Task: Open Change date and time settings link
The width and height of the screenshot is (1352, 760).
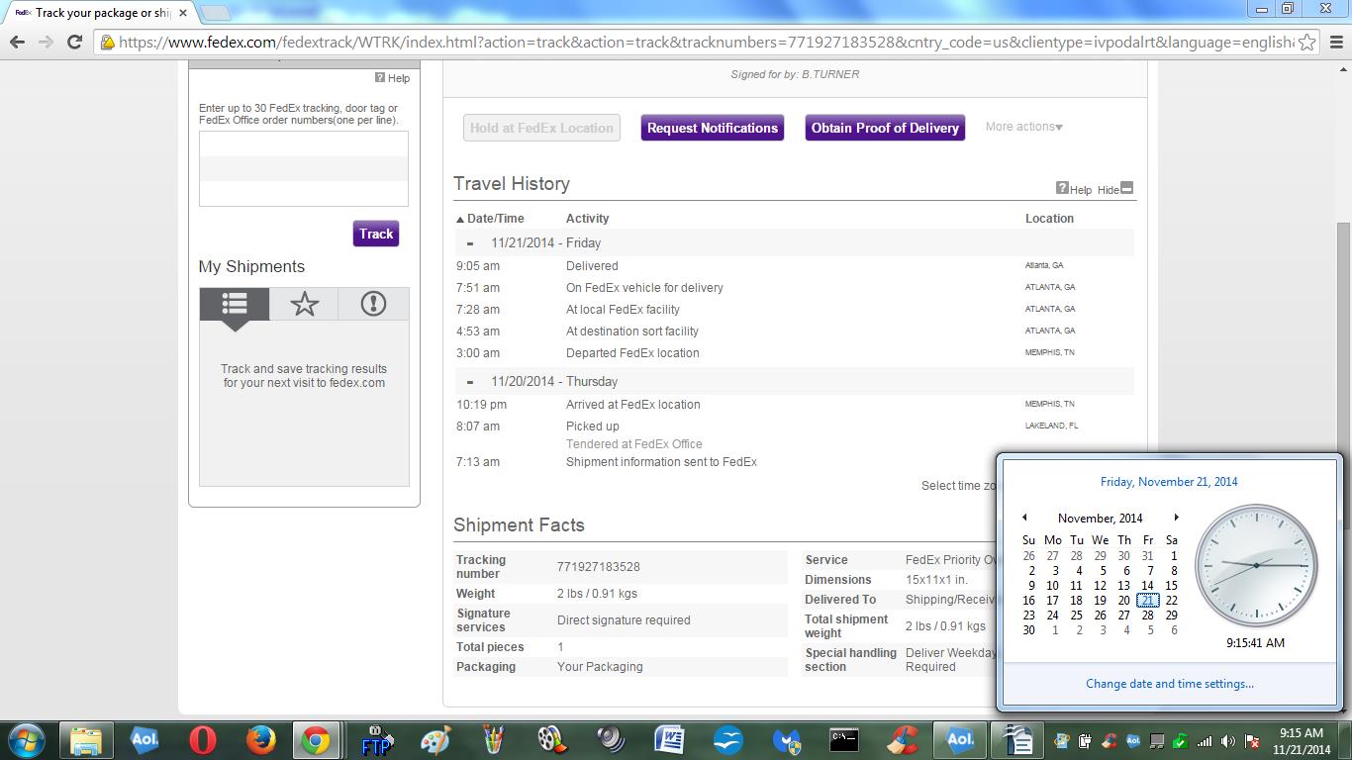Action: tap(1170, 684)
